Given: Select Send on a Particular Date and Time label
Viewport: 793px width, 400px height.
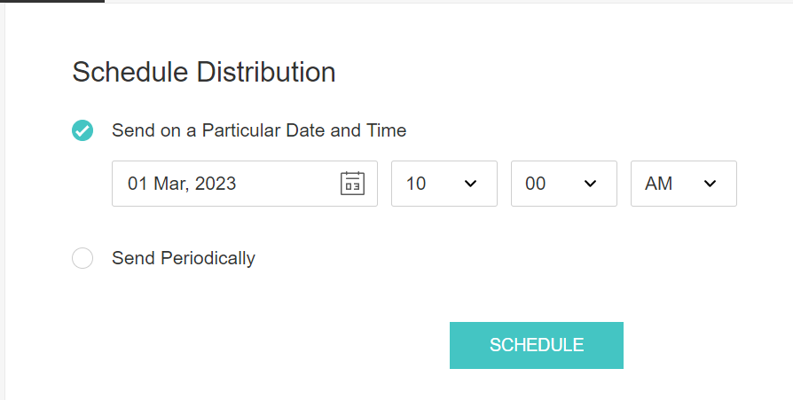Looking at the screenshot, I should point(259,130).
